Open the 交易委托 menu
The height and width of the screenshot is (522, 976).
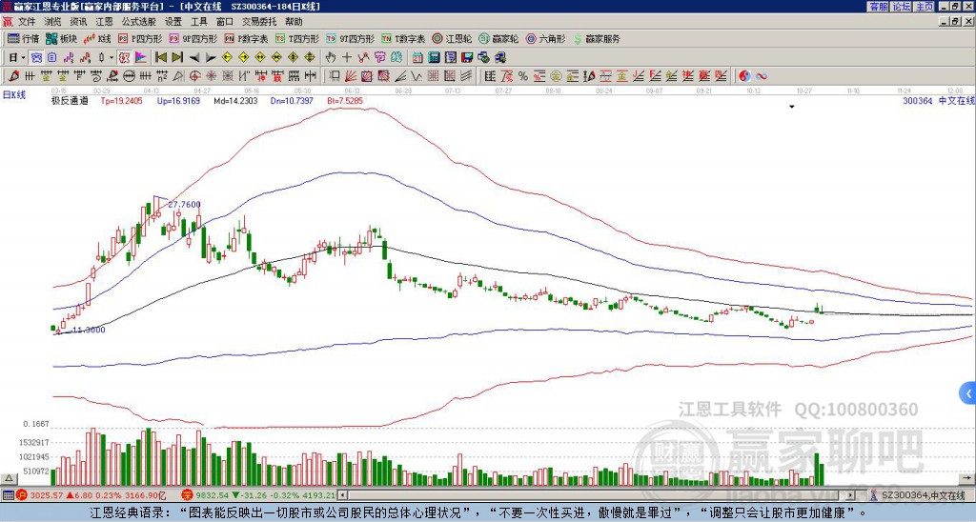pyautogui.click(x=259, y=22)
